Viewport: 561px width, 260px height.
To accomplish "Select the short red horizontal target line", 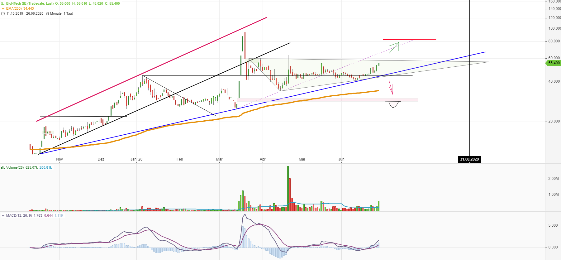I will [x=409, y=39].
